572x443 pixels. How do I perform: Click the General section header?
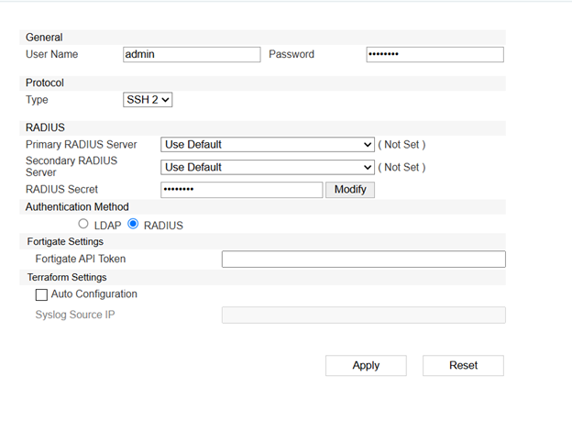pos(44,38)
